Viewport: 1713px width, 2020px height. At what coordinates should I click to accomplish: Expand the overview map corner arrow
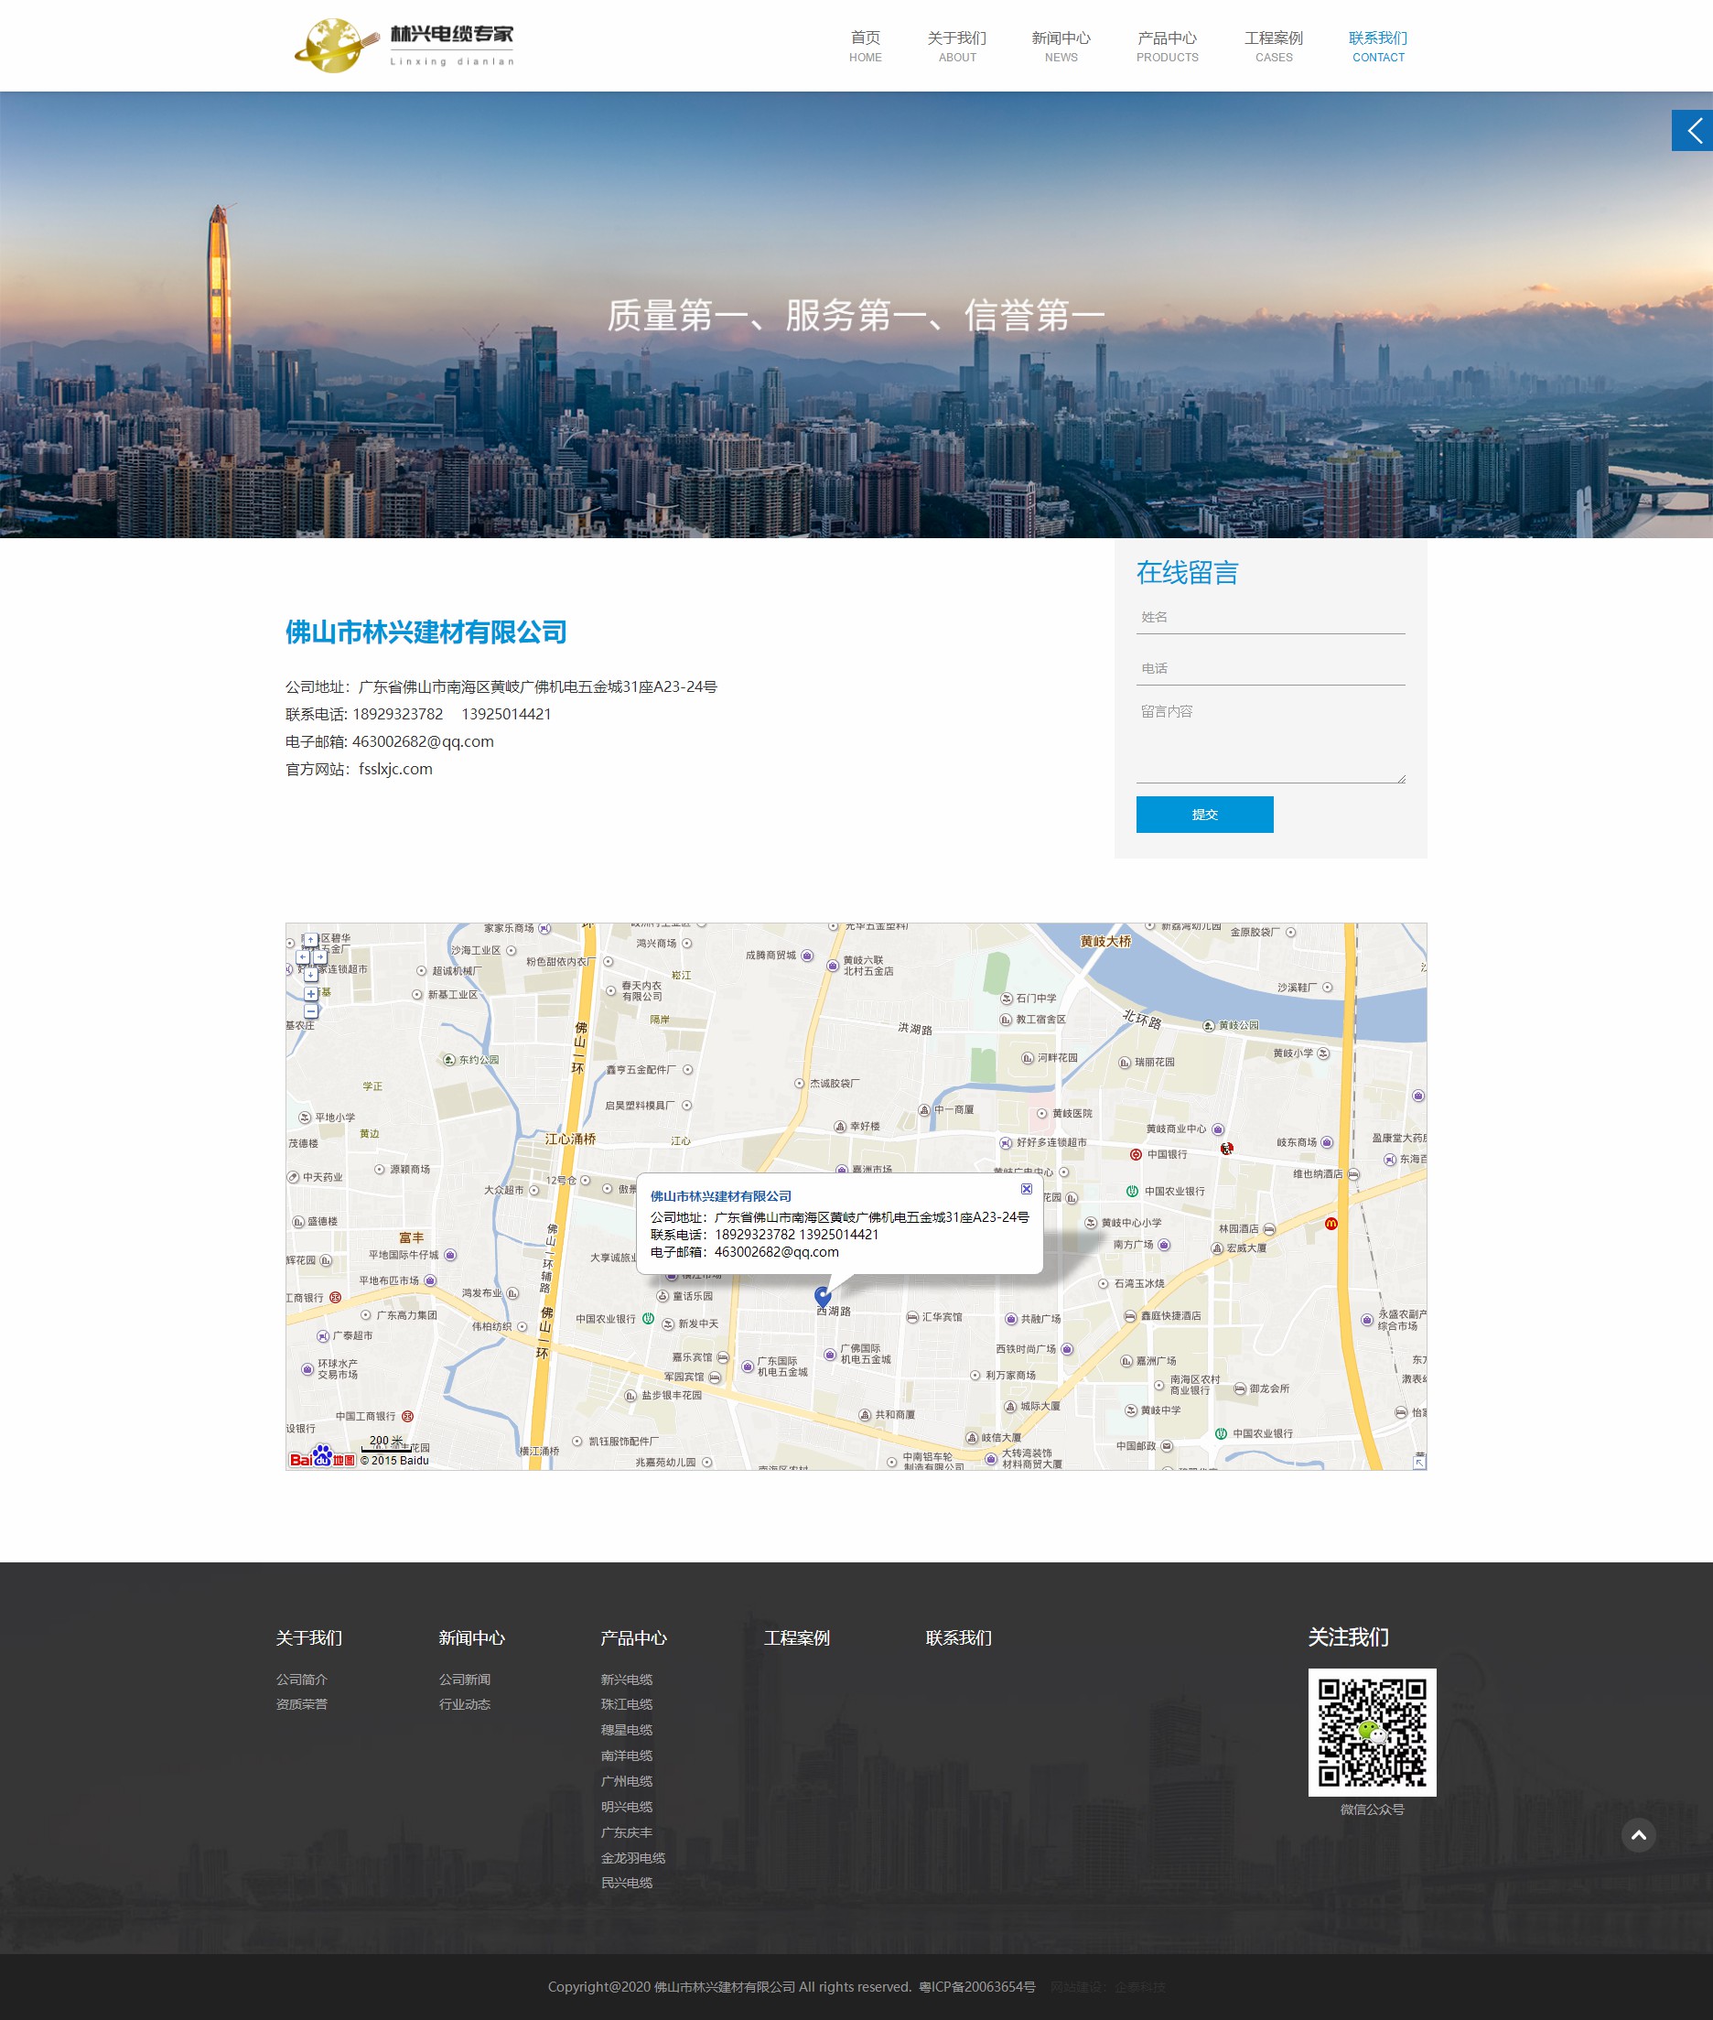point(1418,1462)
